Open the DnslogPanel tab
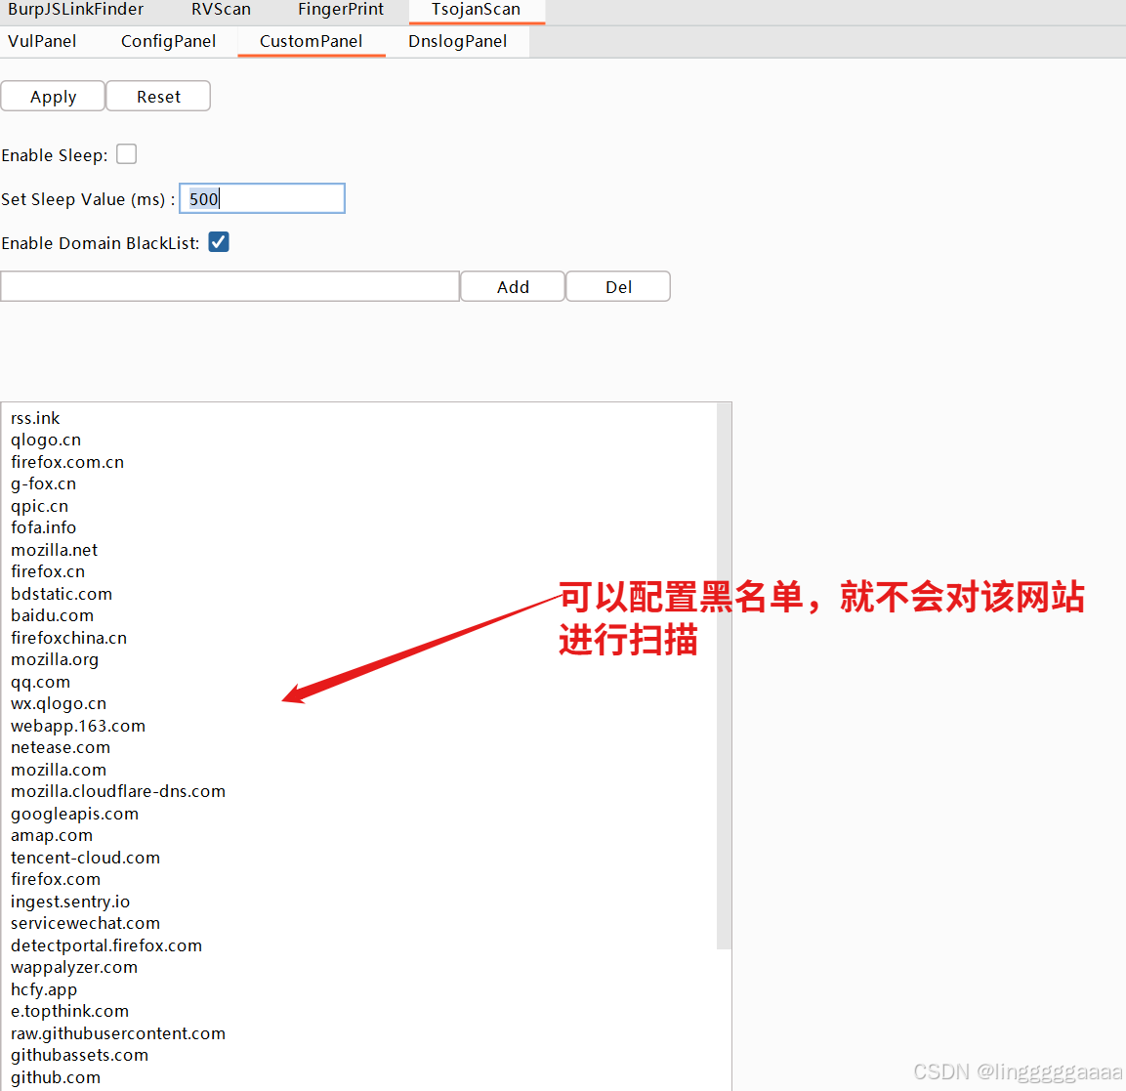Screen dimensions: 1126x1091 [x=457, y=41]
